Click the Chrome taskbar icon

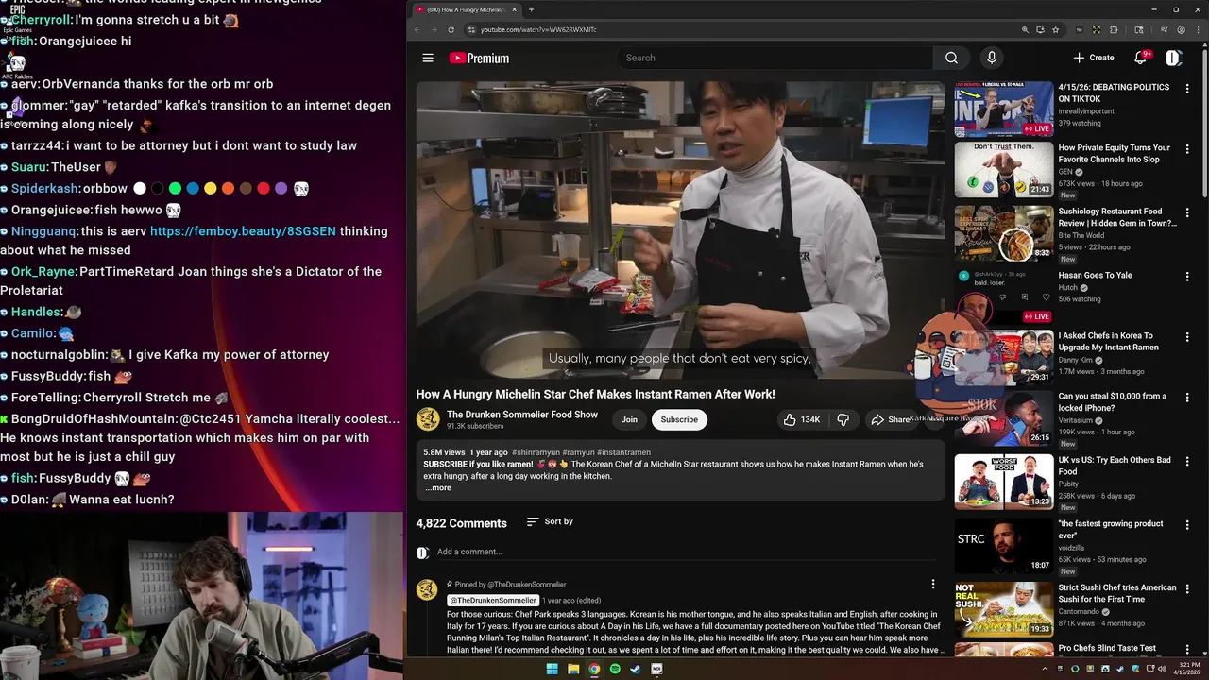click(594, 669)
